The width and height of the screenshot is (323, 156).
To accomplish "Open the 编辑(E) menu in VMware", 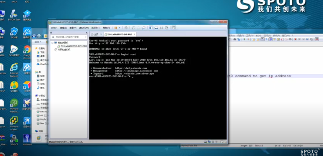I will coord(63,28).
